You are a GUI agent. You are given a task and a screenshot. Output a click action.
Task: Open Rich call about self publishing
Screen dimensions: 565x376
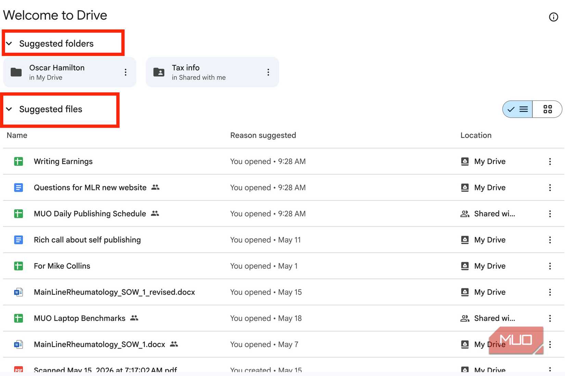click(x=87, y=240)
